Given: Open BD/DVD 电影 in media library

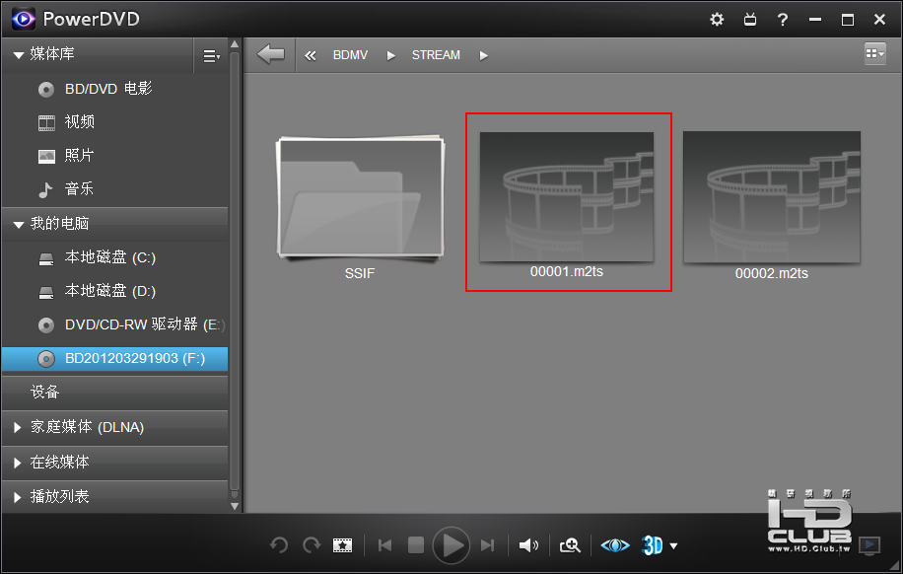Looking at the screenshot, I should click(108, 89).
